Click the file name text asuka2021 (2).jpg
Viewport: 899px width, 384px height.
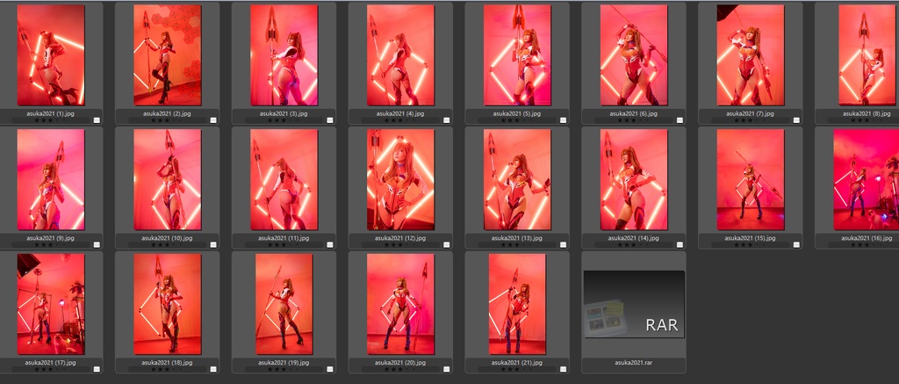(x=167, y=113)
